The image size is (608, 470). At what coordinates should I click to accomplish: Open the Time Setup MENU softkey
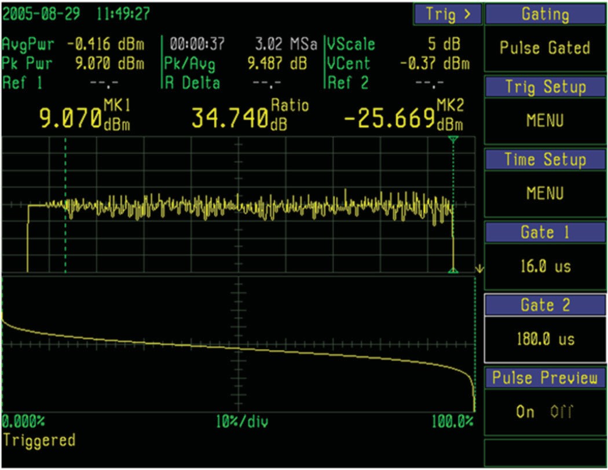coord(545,193)
